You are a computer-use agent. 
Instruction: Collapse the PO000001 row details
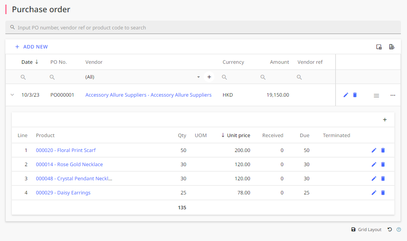tap(12, 95)
